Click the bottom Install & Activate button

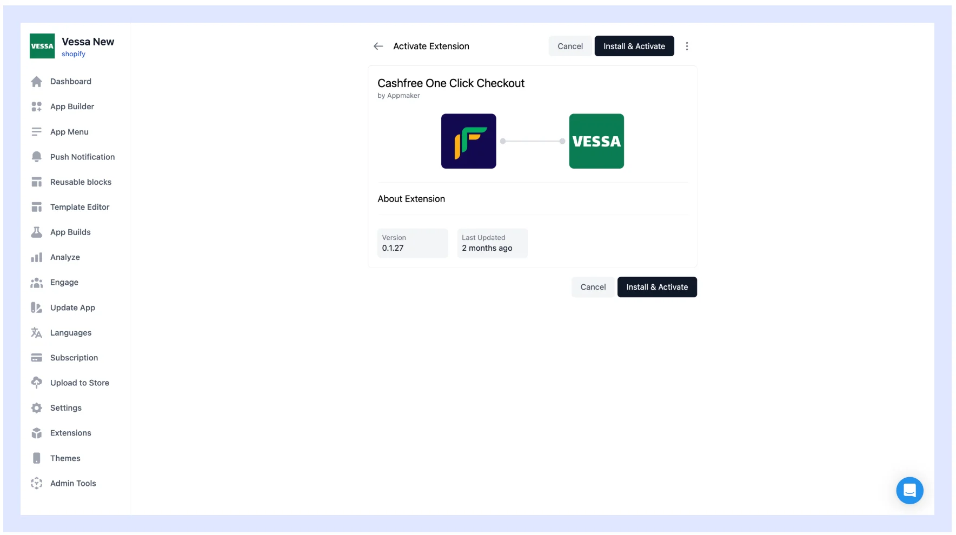coord(657,287)
